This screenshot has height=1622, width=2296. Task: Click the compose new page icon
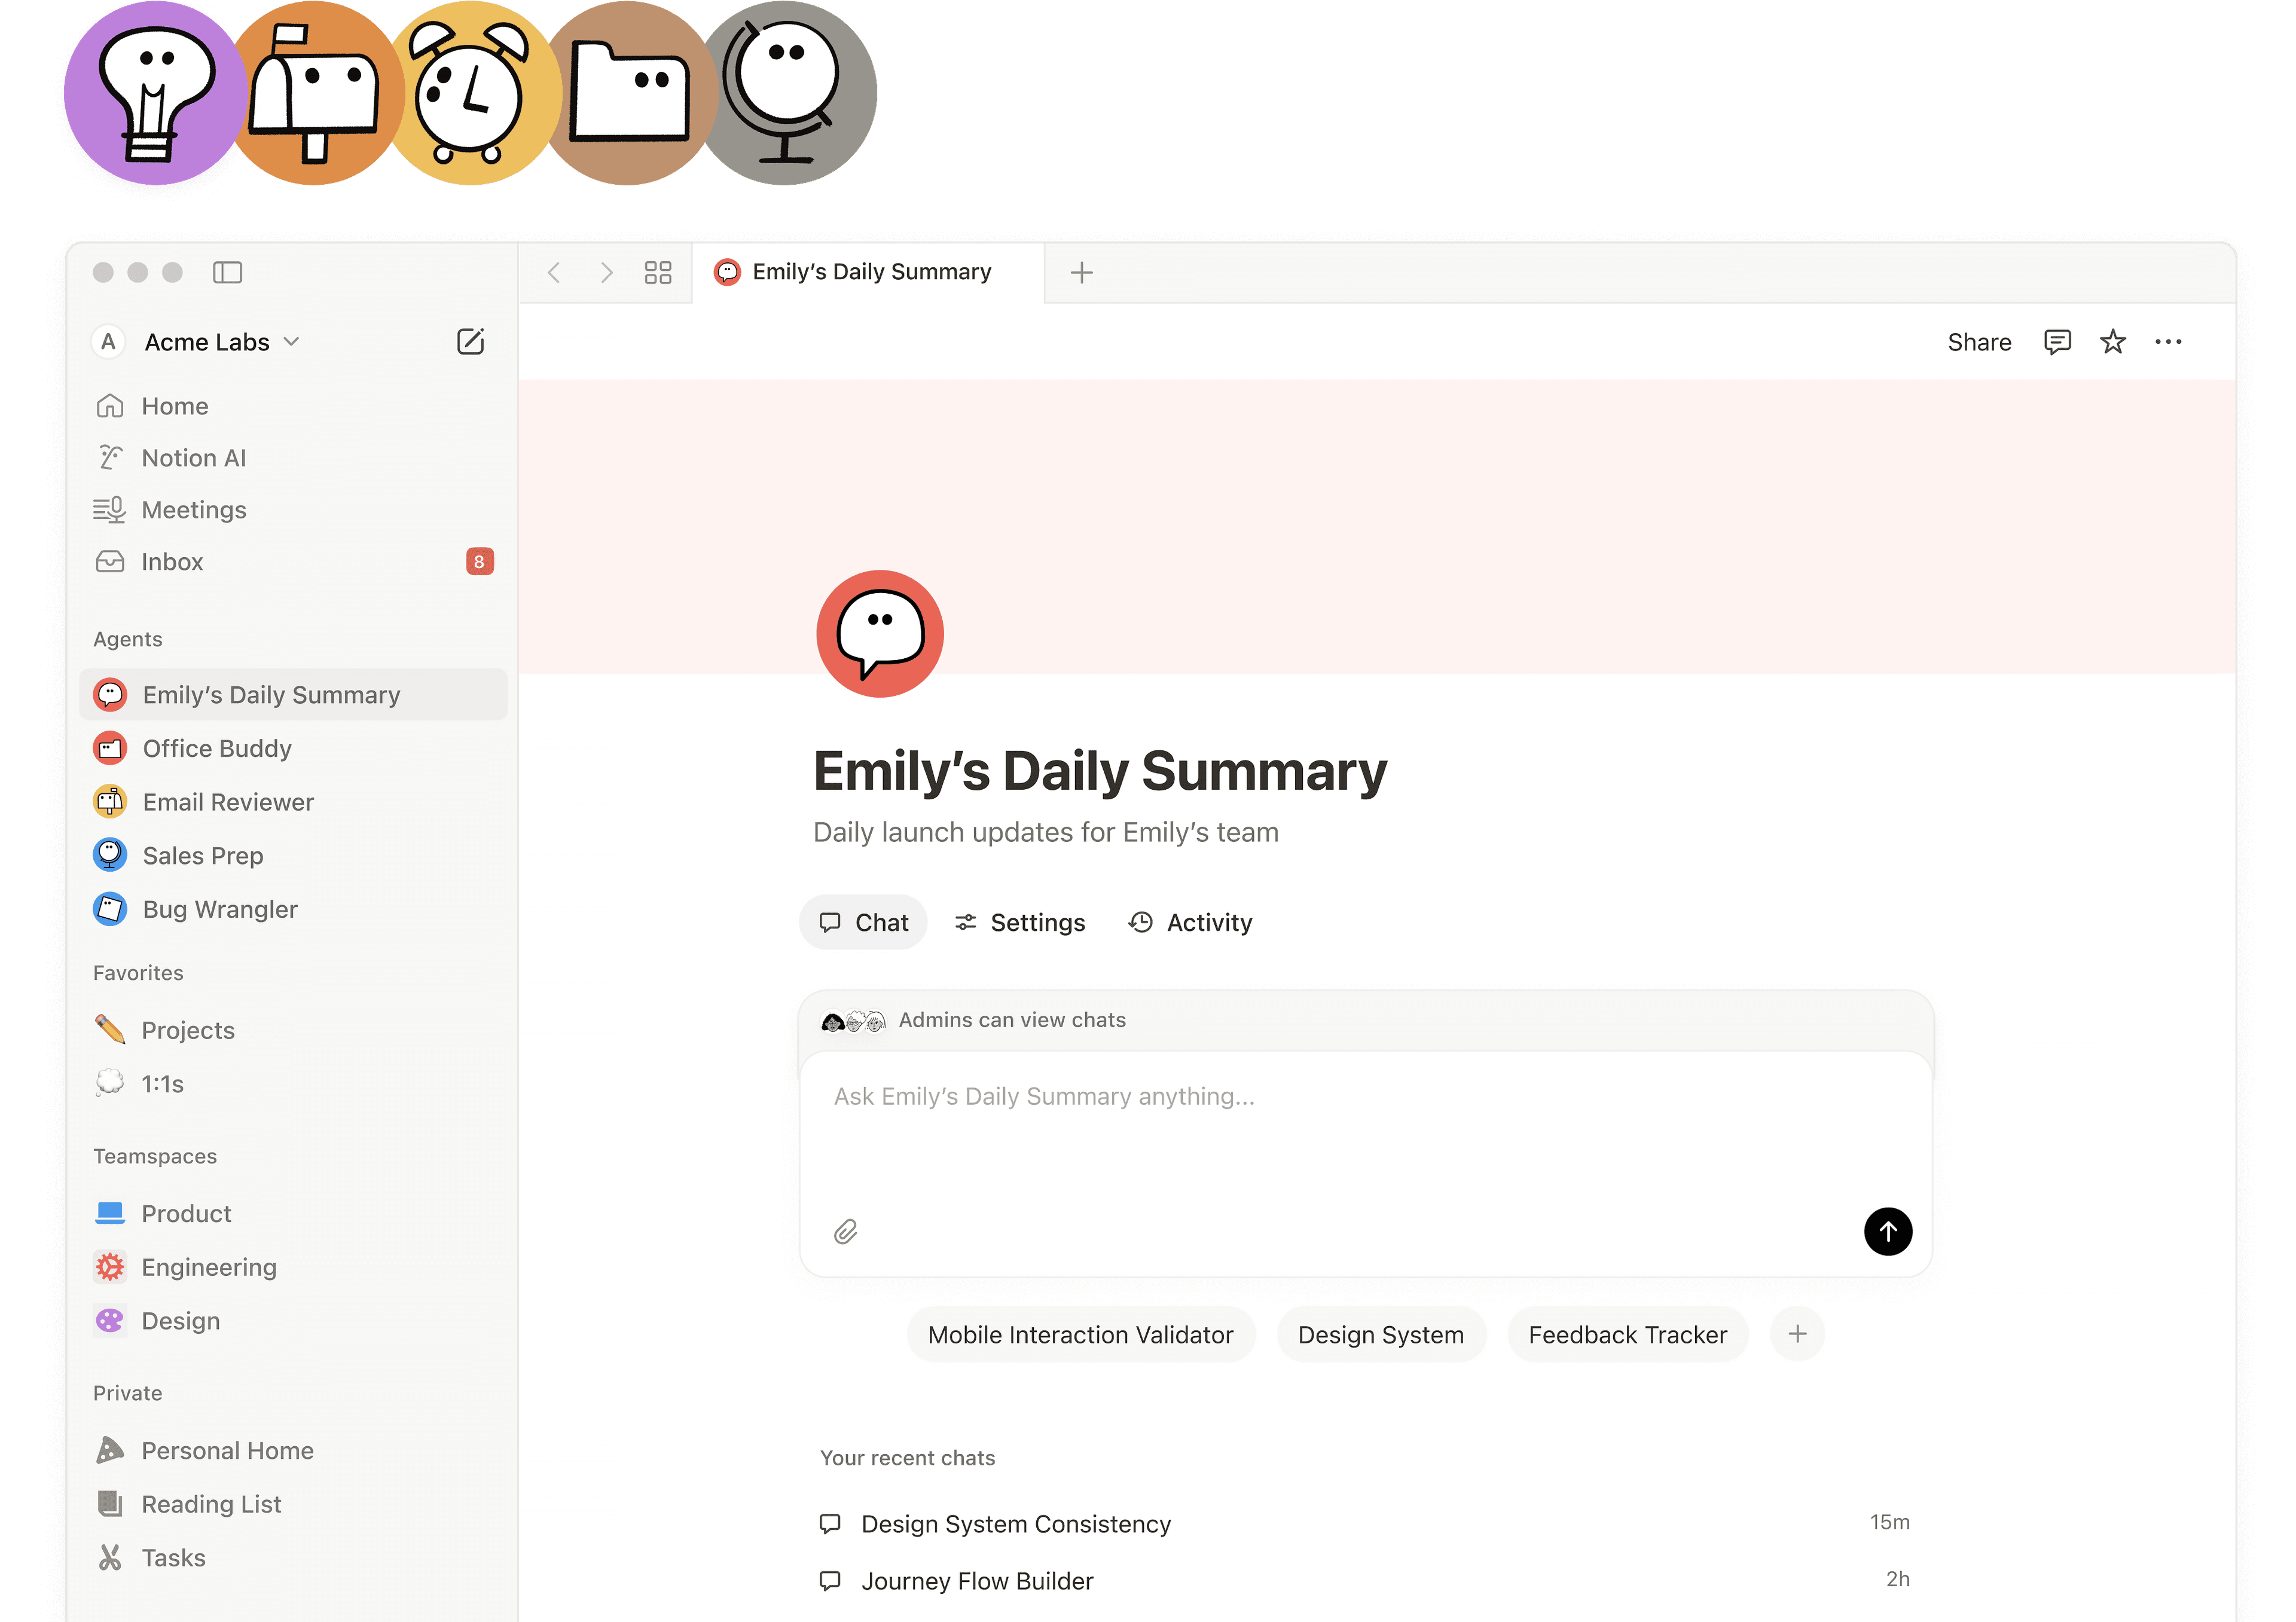(x=471, y=341)
